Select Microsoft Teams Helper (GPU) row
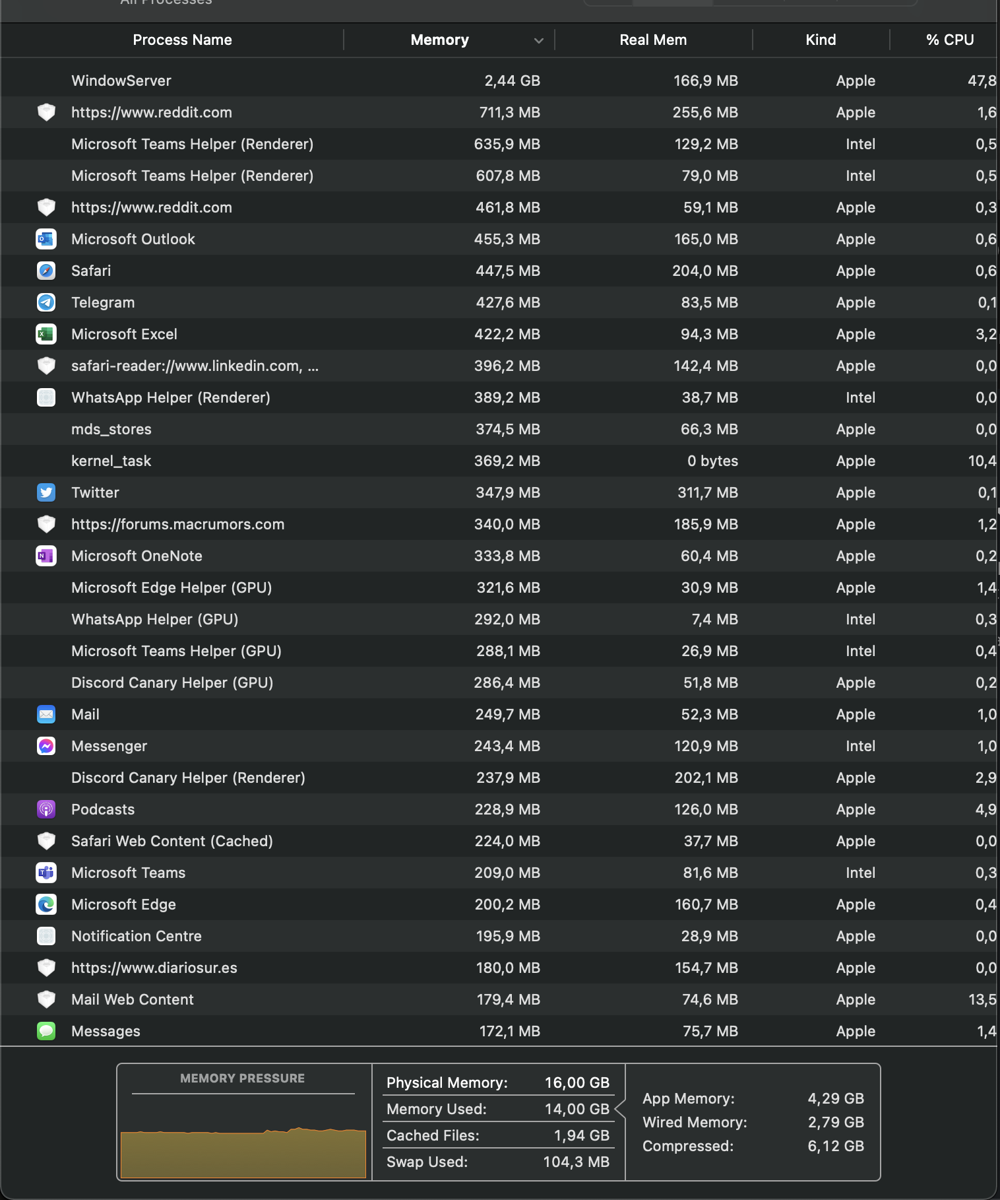1000x1200 pixels. 499,651
